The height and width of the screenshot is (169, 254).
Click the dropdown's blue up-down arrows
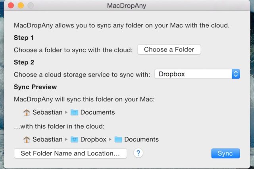tap(236, 74)
